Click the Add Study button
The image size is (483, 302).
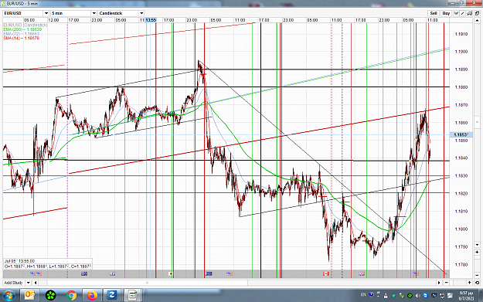pyautogui.click(x=14, y=283)
